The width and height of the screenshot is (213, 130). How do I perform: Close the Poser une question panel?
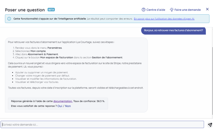coord(207,9)
